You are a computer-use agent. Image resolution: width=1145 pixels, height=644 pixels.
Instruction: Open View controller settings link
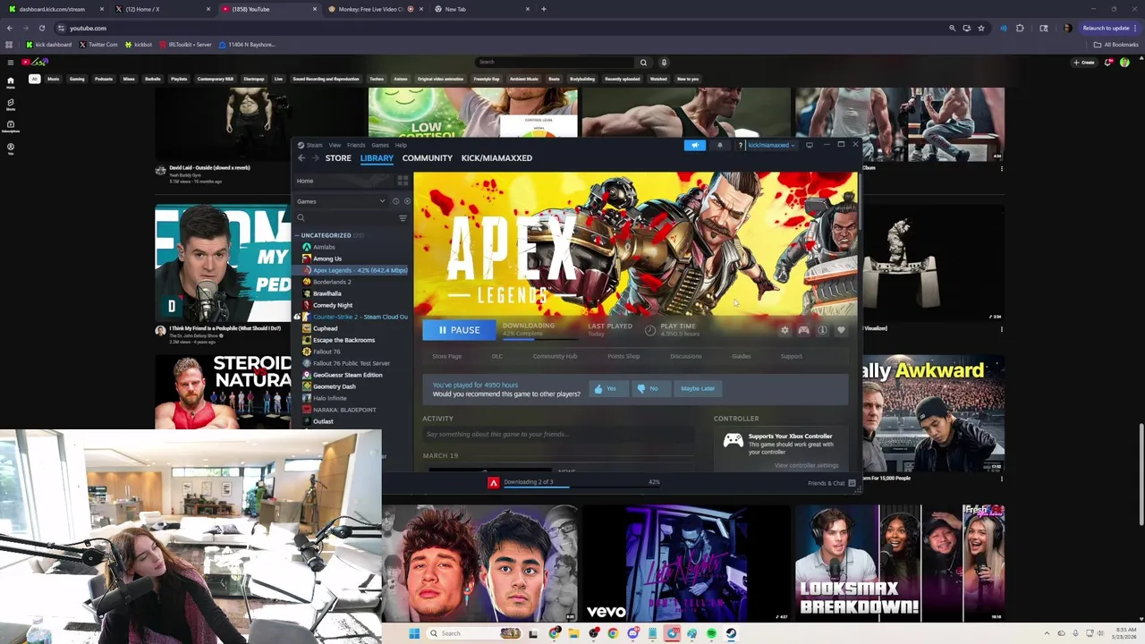tap(806, 465)
